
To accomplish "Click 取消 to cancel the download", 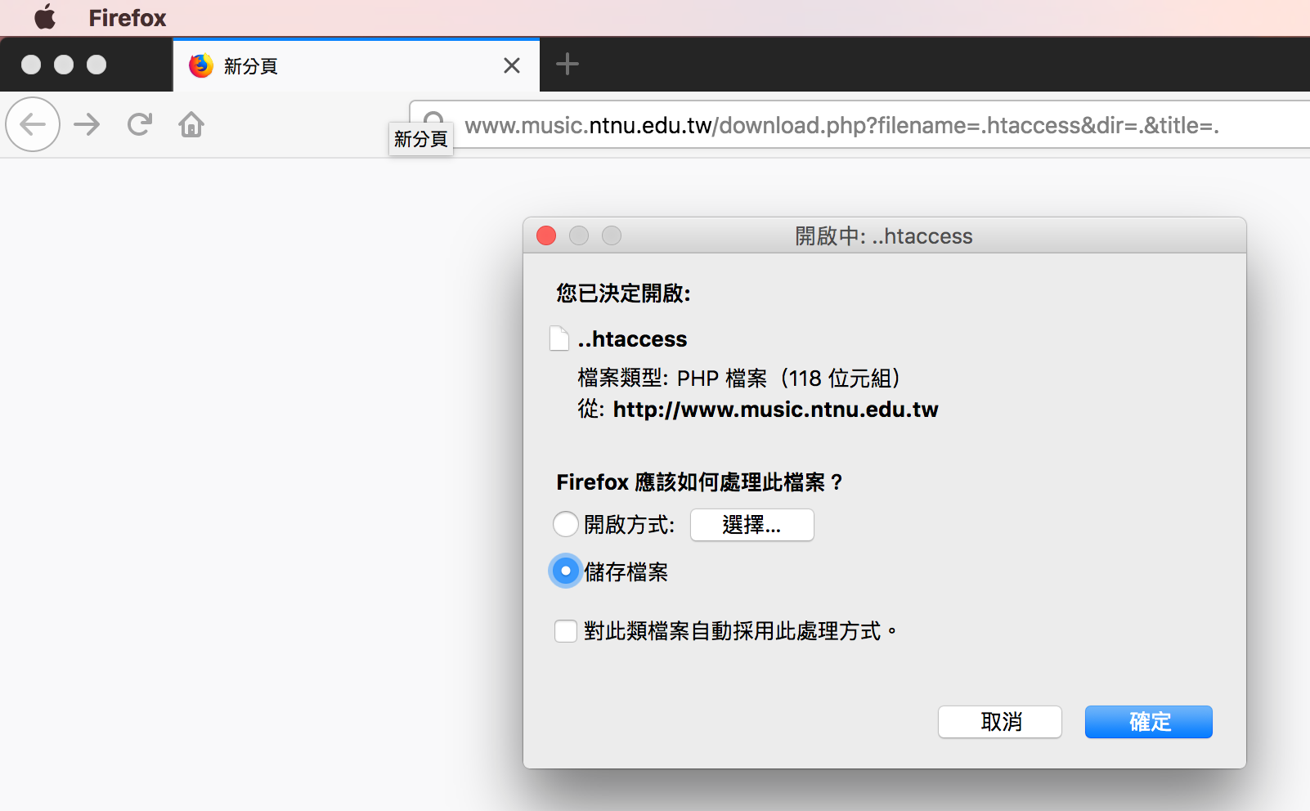I will coord(1000,722).
